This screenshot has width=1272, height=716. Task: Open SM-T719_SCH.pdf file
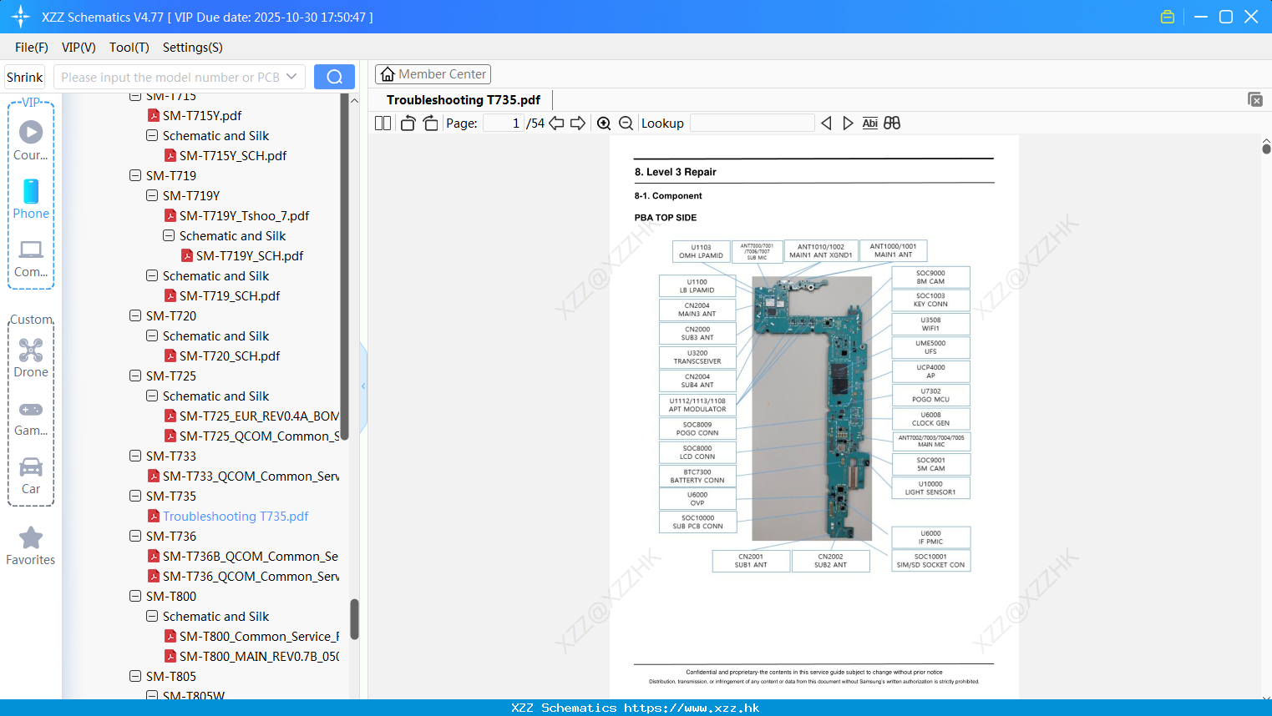tap(230, 295)
